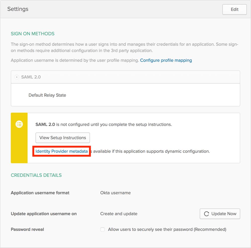Click the refresh icon in Update Now button
The height and width of the screenshot is (248, 251).
[206, 214]
